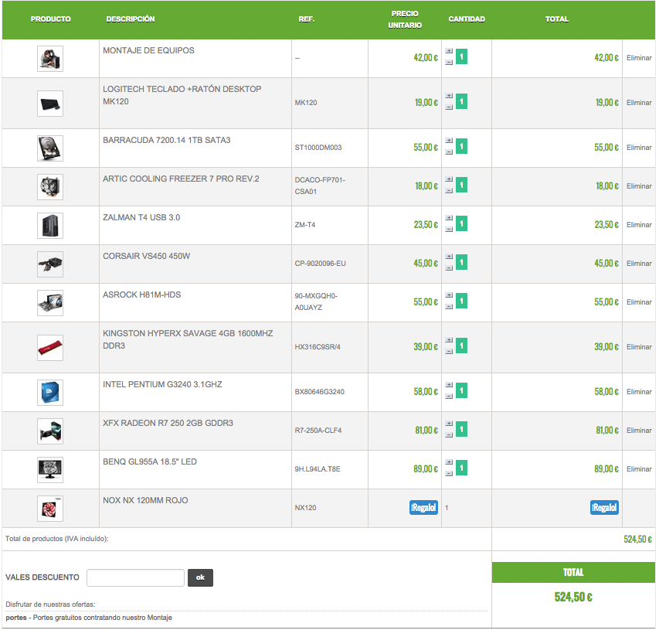The width and height of the screenshot is (659, 630).
Task: Submit discount voucher with ok button
Action: [200, 578]
